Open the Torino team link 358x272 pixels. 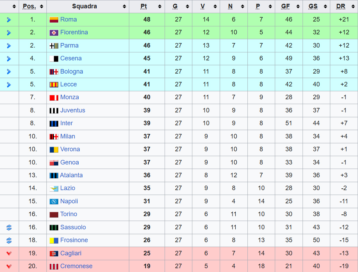pyautogui.click(x=69, y=214)
